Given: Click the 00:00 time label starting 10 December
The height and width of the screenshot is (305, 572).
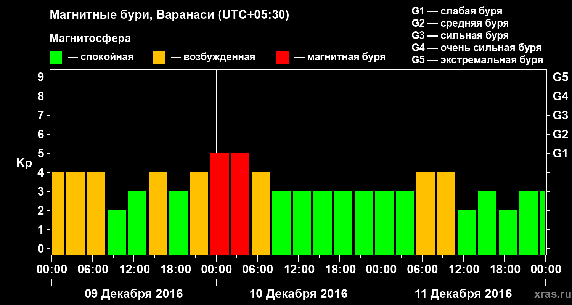Looking at the screenshot, I should [217, 270].
